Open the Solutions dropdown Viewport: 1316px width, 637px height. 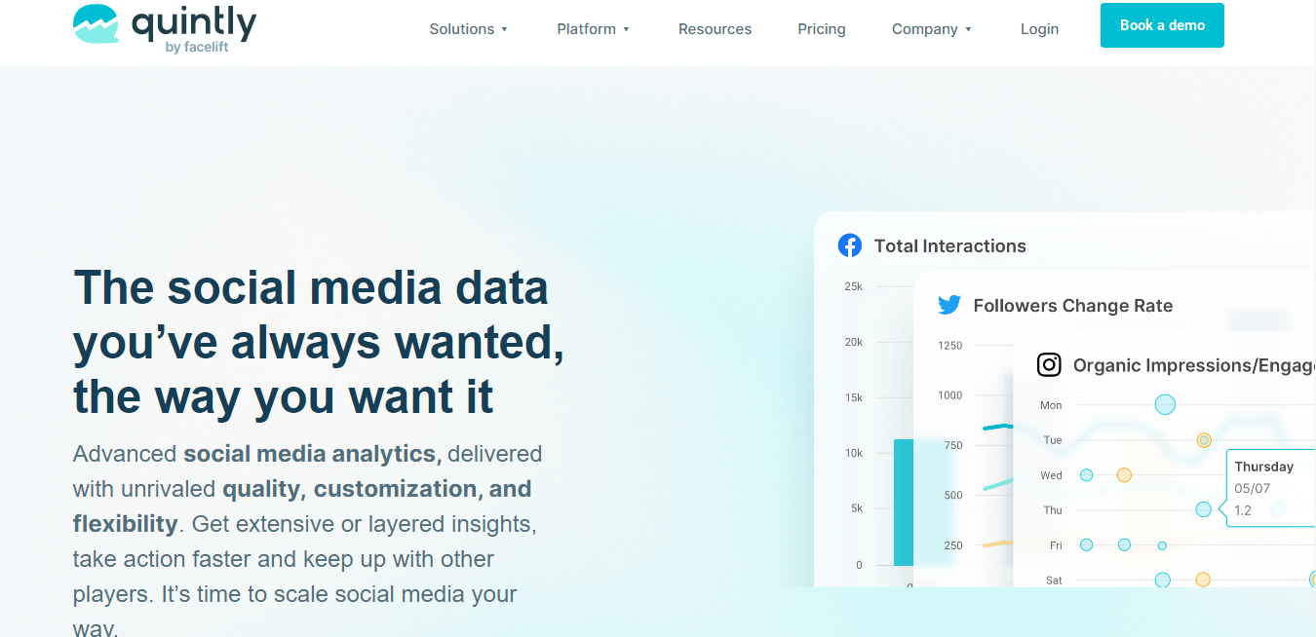463,29
